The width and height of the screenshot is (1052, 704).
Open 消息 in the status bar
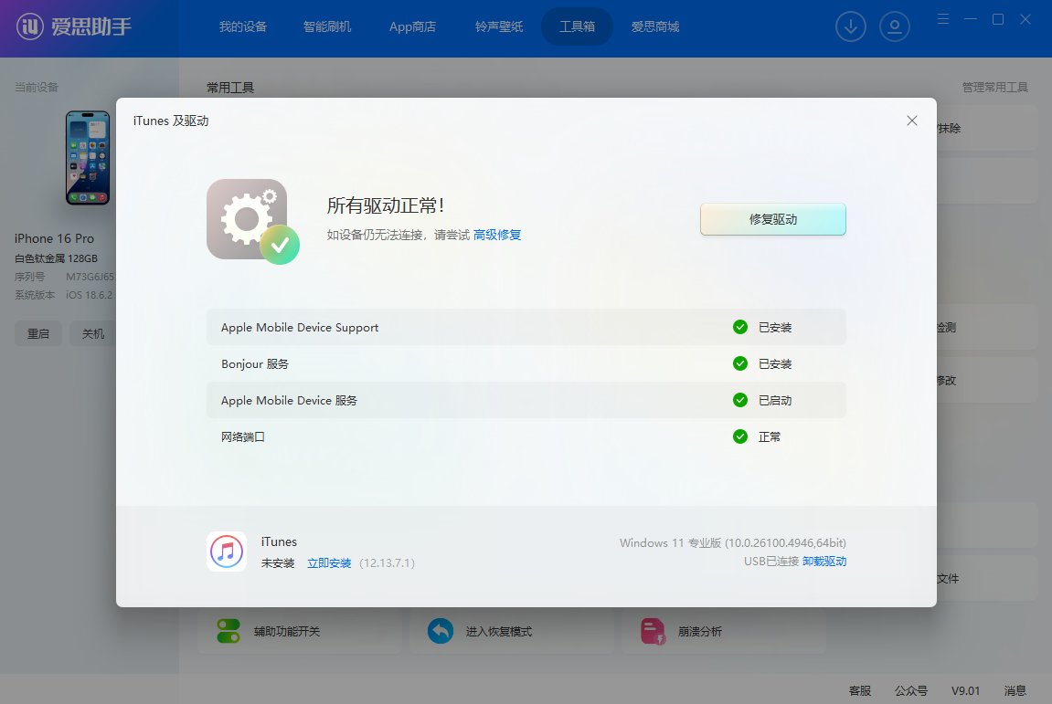(1015, 690)
